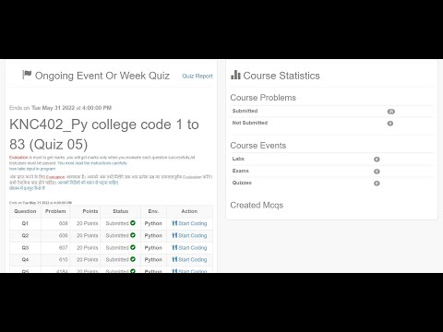This screenshot has width=443, height=332.
Task: Click the Labs row label
Action: click(x=238, y=159)
